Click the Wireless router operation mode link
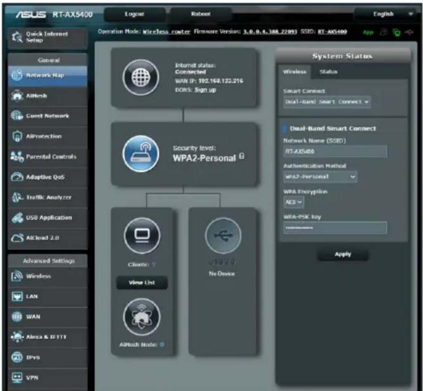This screenshot has height=391, width=423. tap(166, 32)
